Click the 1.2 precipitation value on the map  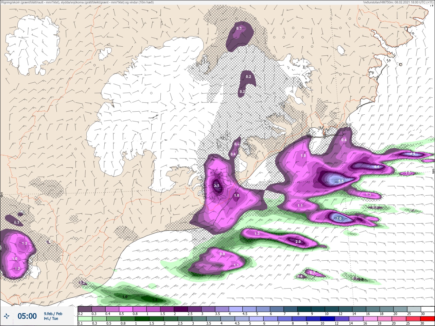pyautogui.click(x=18, y=268)
